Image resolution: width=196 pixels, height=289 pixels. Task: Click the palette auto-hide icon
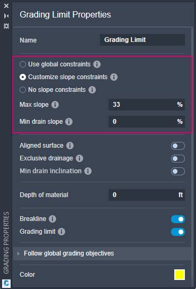point(6,16)
